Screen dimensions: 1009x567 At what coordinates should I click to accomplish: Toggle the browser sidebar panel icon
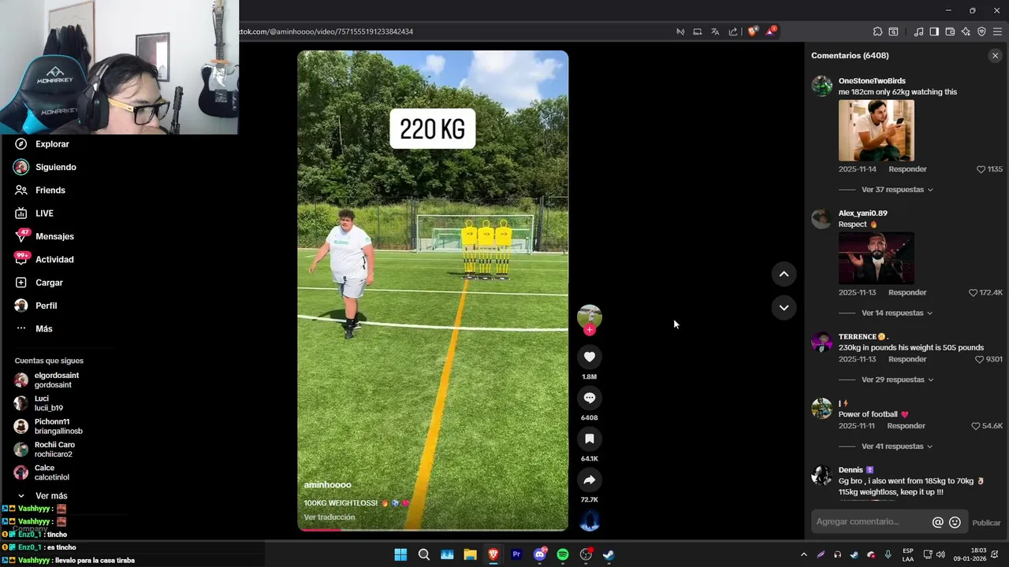934,31
